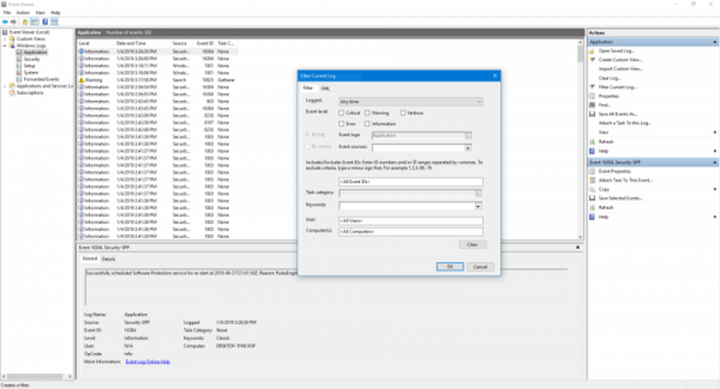
Task: Open the Action menu
Action: tap(23, 13)
